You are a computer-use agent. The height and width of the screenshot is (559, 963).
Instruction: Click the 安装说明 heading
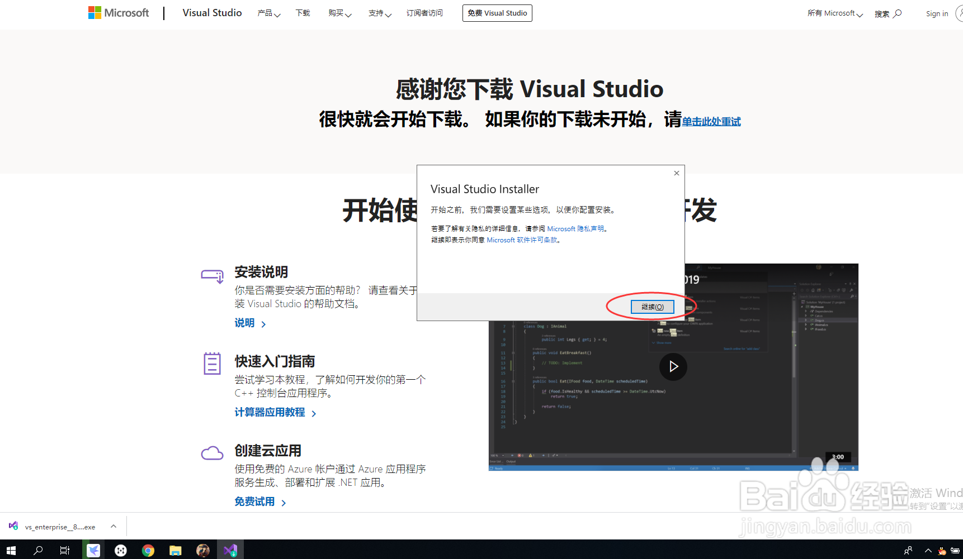click(261, 272)
